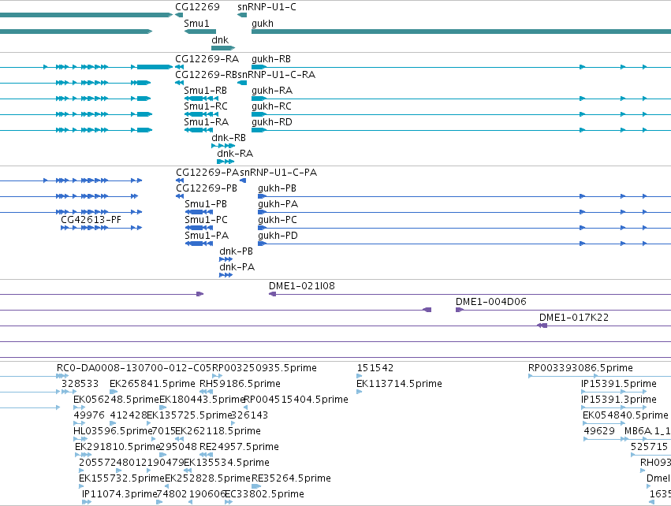Select the Smu1-PC protein label
The width and height of the screenshot is (671, 506).
pos(207,219)
